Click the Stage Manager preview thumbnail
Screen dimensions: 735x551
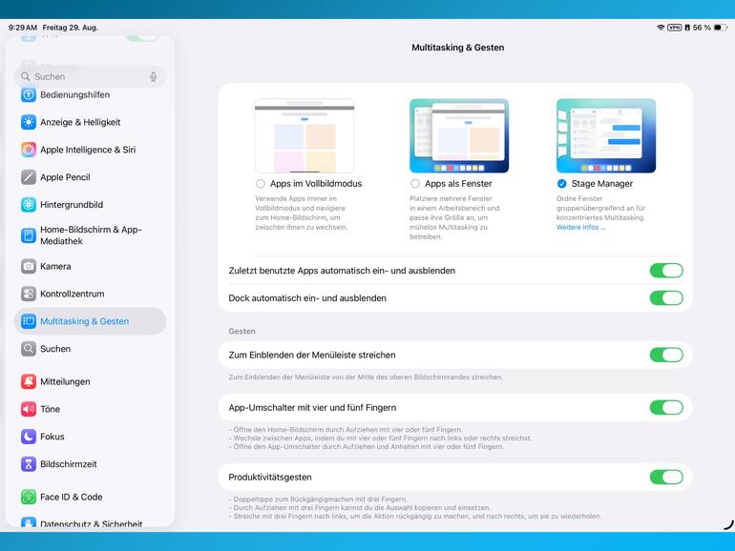[x=606, y=135]
